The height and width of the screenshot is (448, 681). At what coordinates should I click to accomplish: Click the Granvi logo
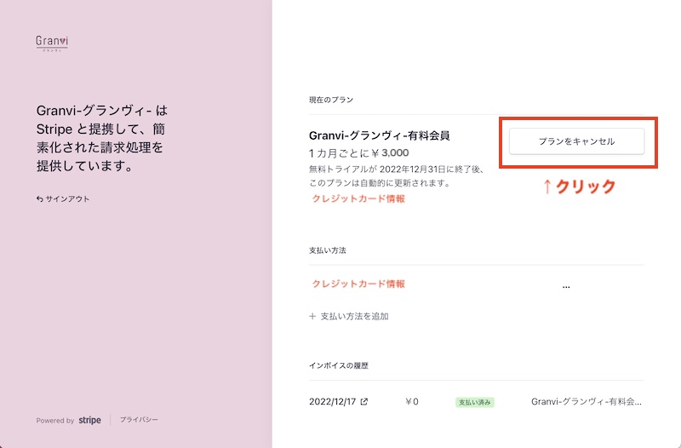[x=52, y=43]
